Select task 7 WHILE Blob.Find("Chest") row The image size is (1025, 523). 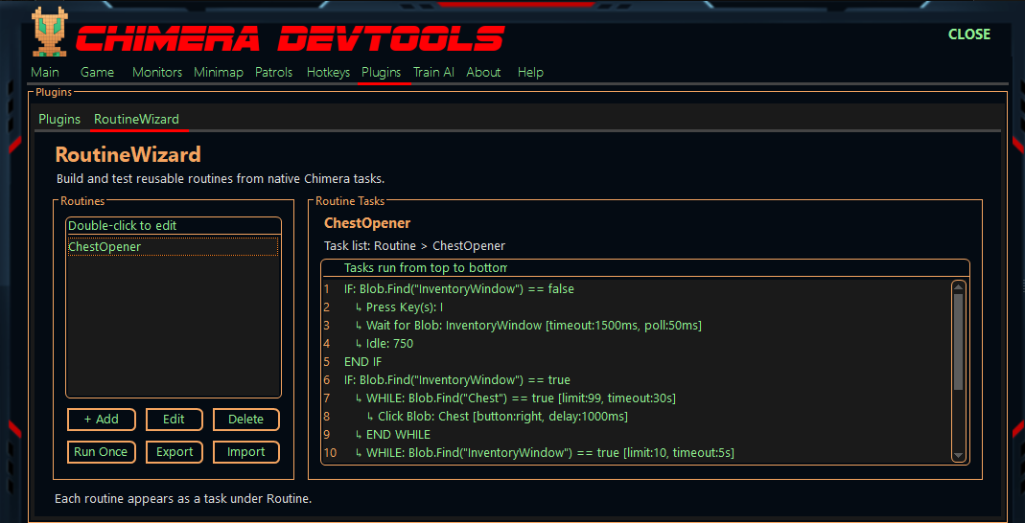click(x=637, y=398)
